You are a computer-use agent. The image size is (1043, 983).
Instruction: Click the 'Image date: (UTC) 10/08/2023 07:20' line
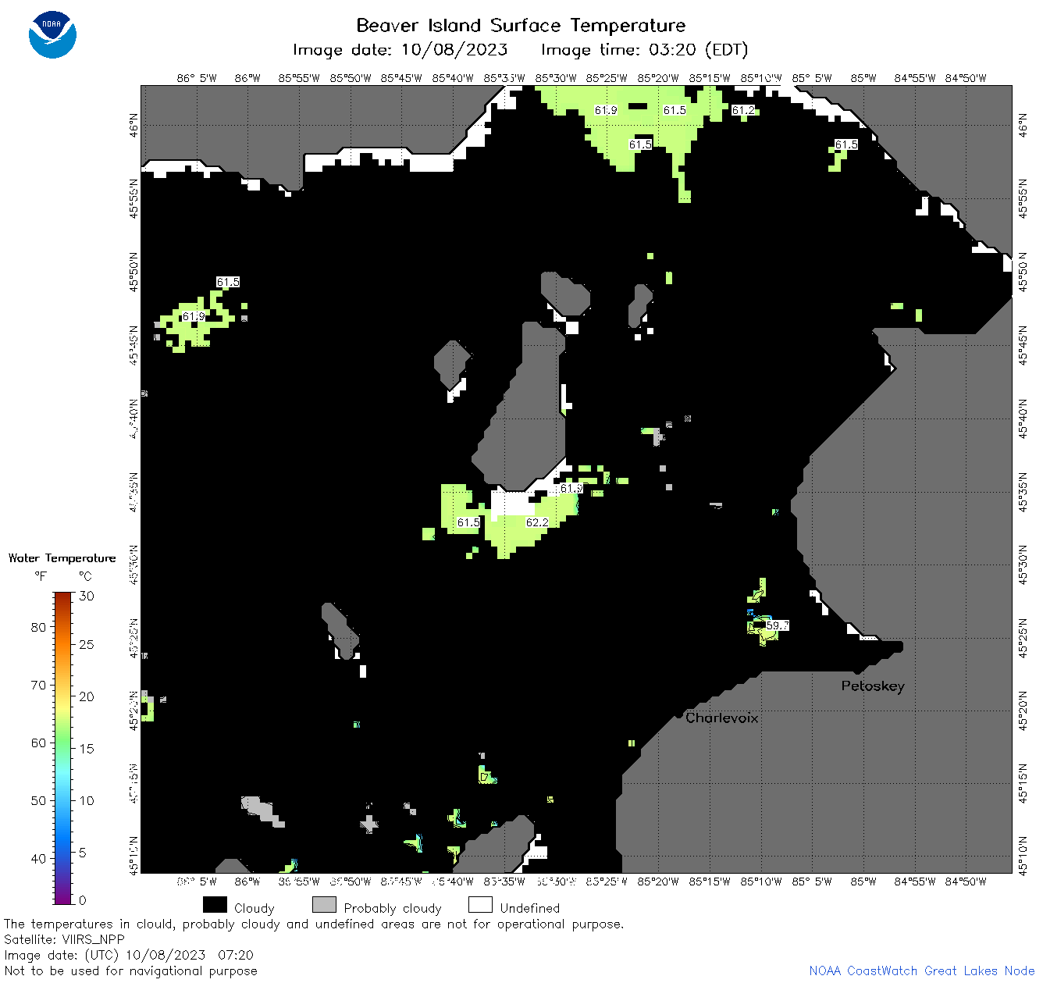(x=129, y=955)
